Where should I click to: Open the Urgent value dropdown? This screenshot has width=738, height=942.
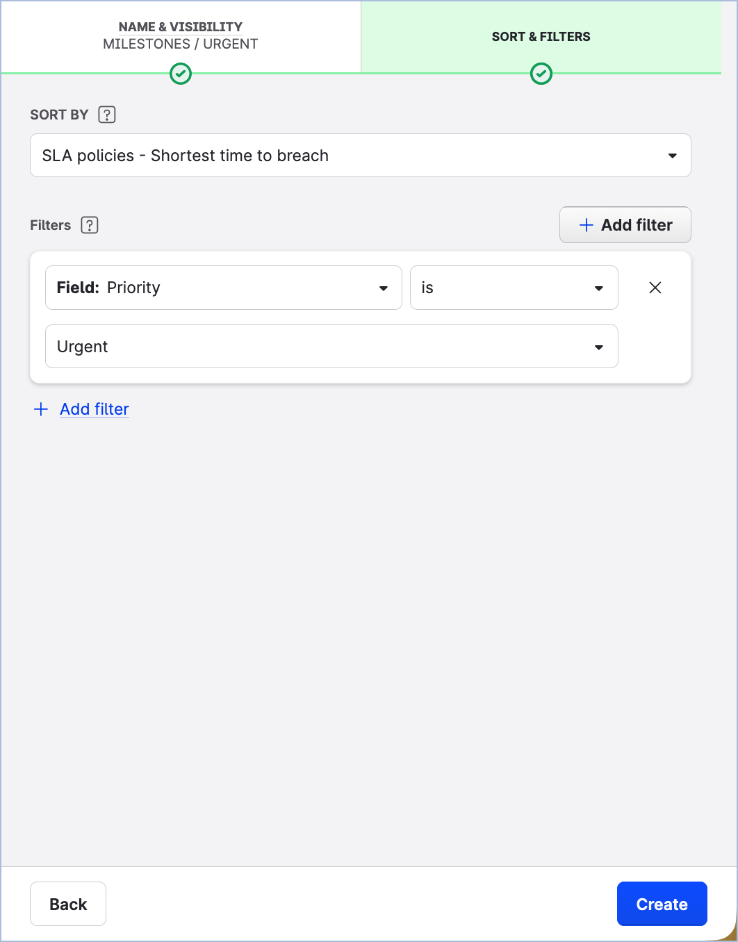pyautogui.click(x=331, y=347)
